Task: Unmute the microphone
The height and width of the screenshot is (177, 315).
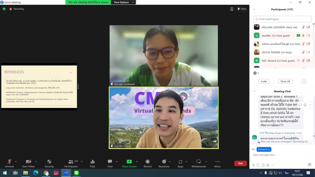Action: [x=9, y=163]
